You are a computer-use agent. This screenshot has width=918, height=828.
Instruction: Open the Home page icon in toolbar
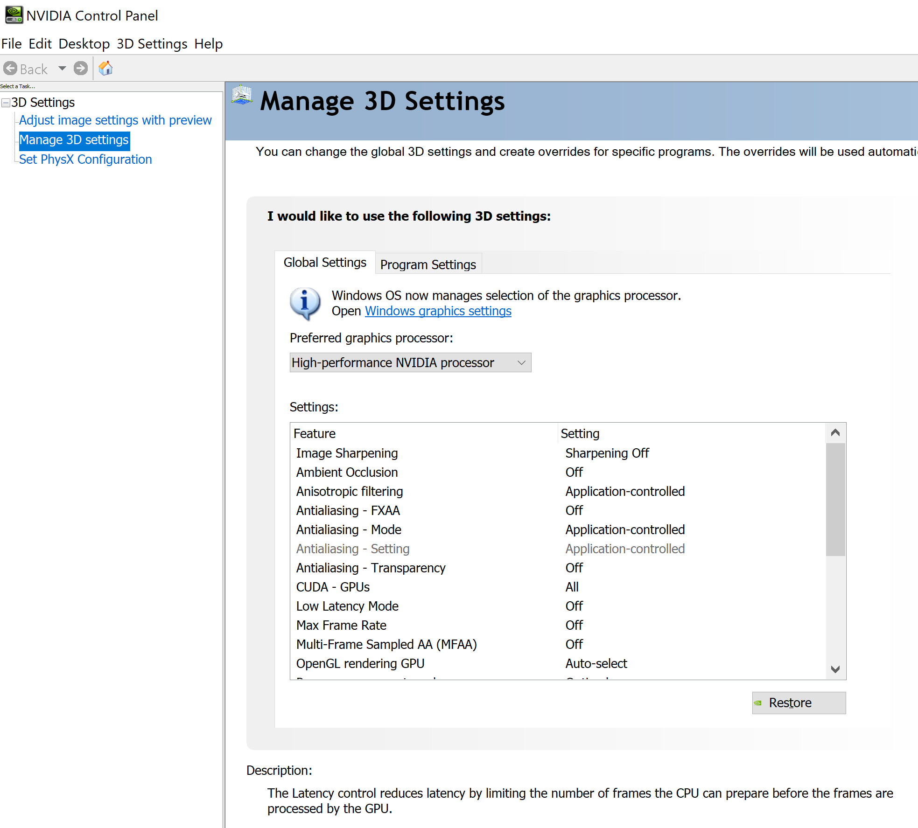coord(106,68)
